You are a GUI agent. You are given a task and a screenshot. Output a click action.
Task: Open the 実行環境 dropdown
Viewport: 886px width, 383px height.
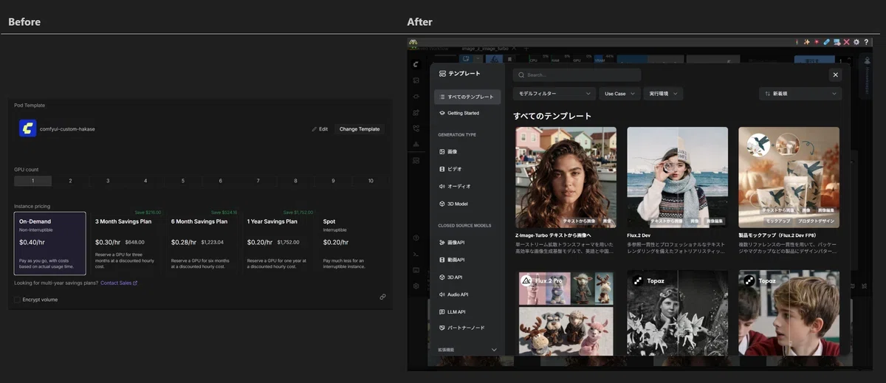click(662, 94)
